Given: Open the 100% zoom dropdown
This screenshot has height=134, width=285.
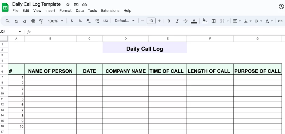Looking at the screenshot, I should pyautogui.click(x=55, y=21).
